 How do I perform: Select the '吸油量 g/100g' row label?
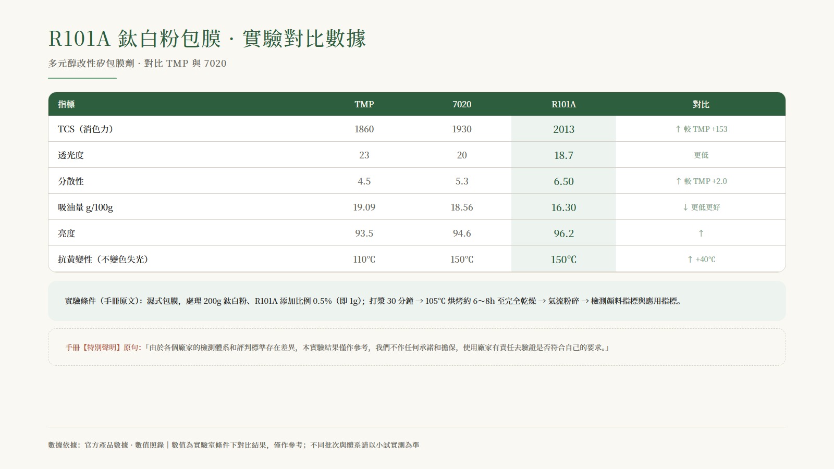[85, 207]
